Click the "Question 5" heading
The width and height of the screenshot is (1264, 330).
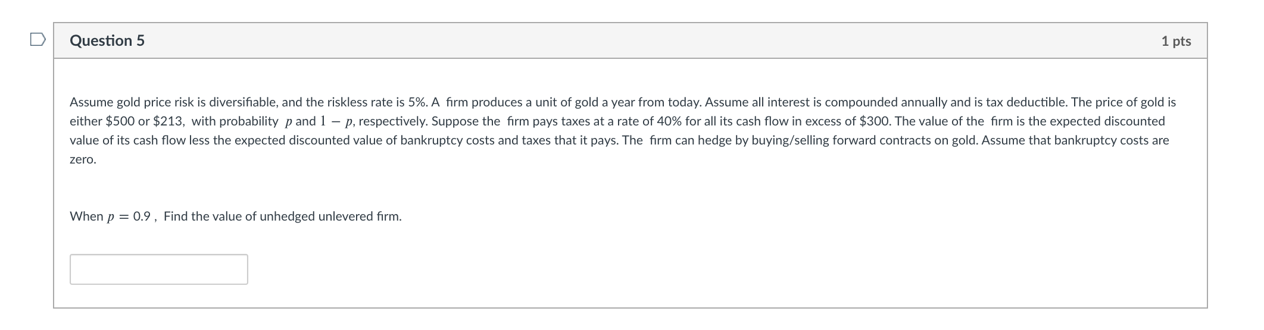107,40
